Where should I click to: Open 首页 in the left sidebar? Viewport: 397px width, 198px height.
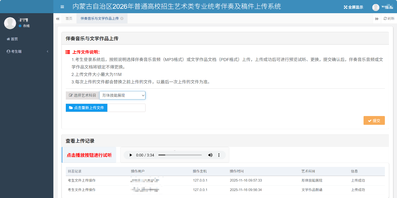(x=12, y=39)
